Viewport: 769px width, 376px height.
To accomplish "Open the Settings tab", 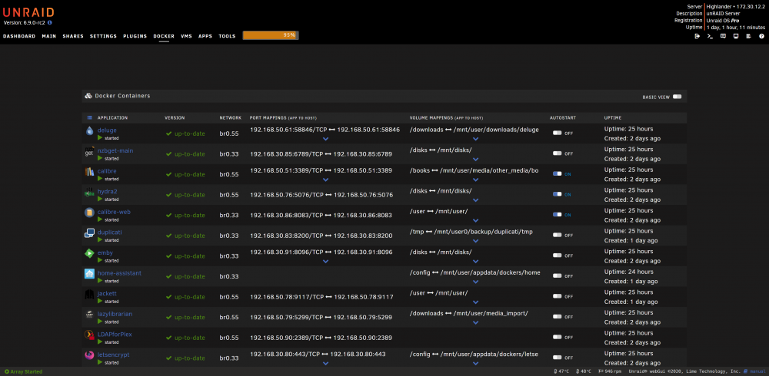I will (104, 36).
